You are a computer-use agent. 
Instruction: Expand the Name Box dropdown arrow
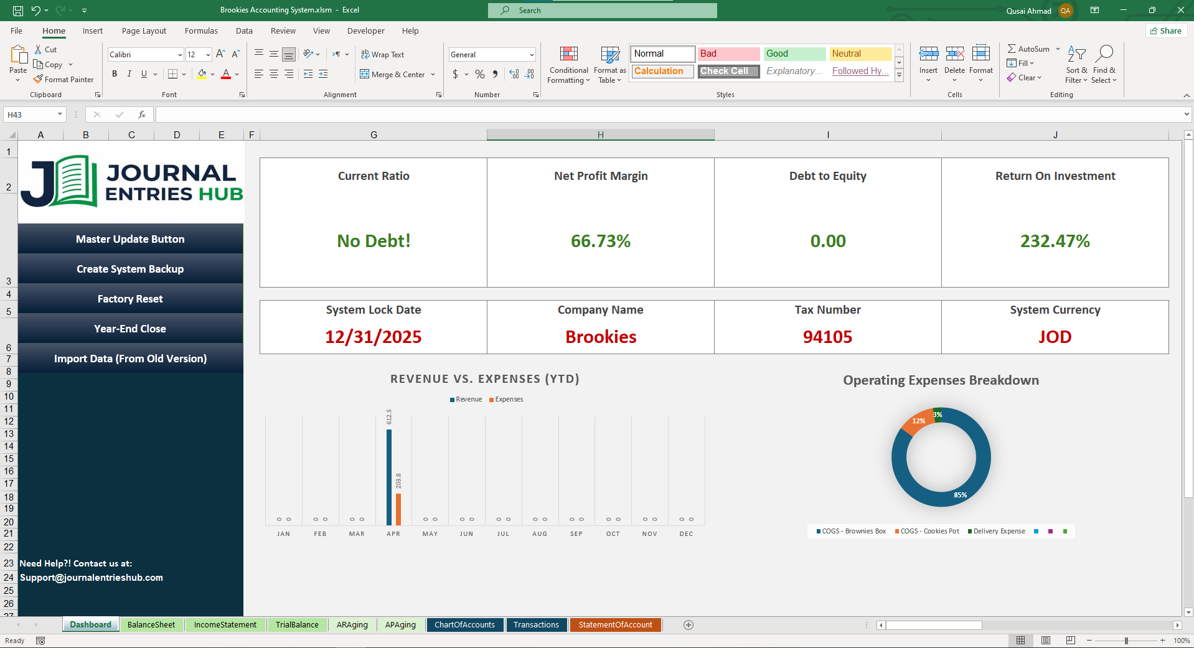60,115
